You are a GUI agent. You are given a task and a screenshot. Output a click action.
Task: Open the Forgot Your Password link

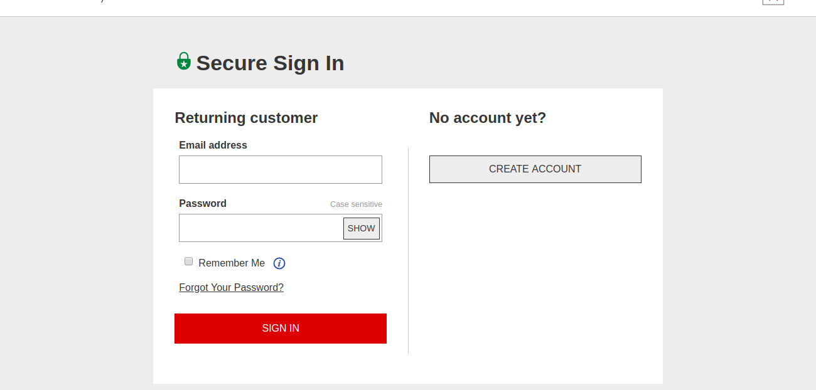(x=231, y=288)
